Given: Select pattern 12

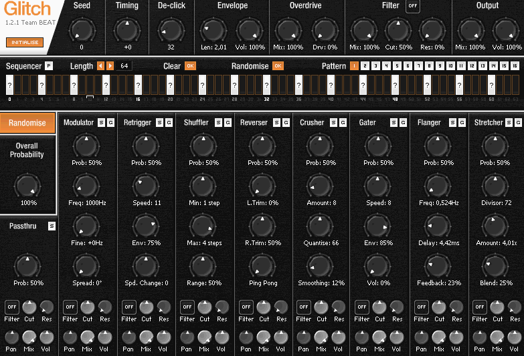Looking at the screenshot, I should tap(472, 65).
